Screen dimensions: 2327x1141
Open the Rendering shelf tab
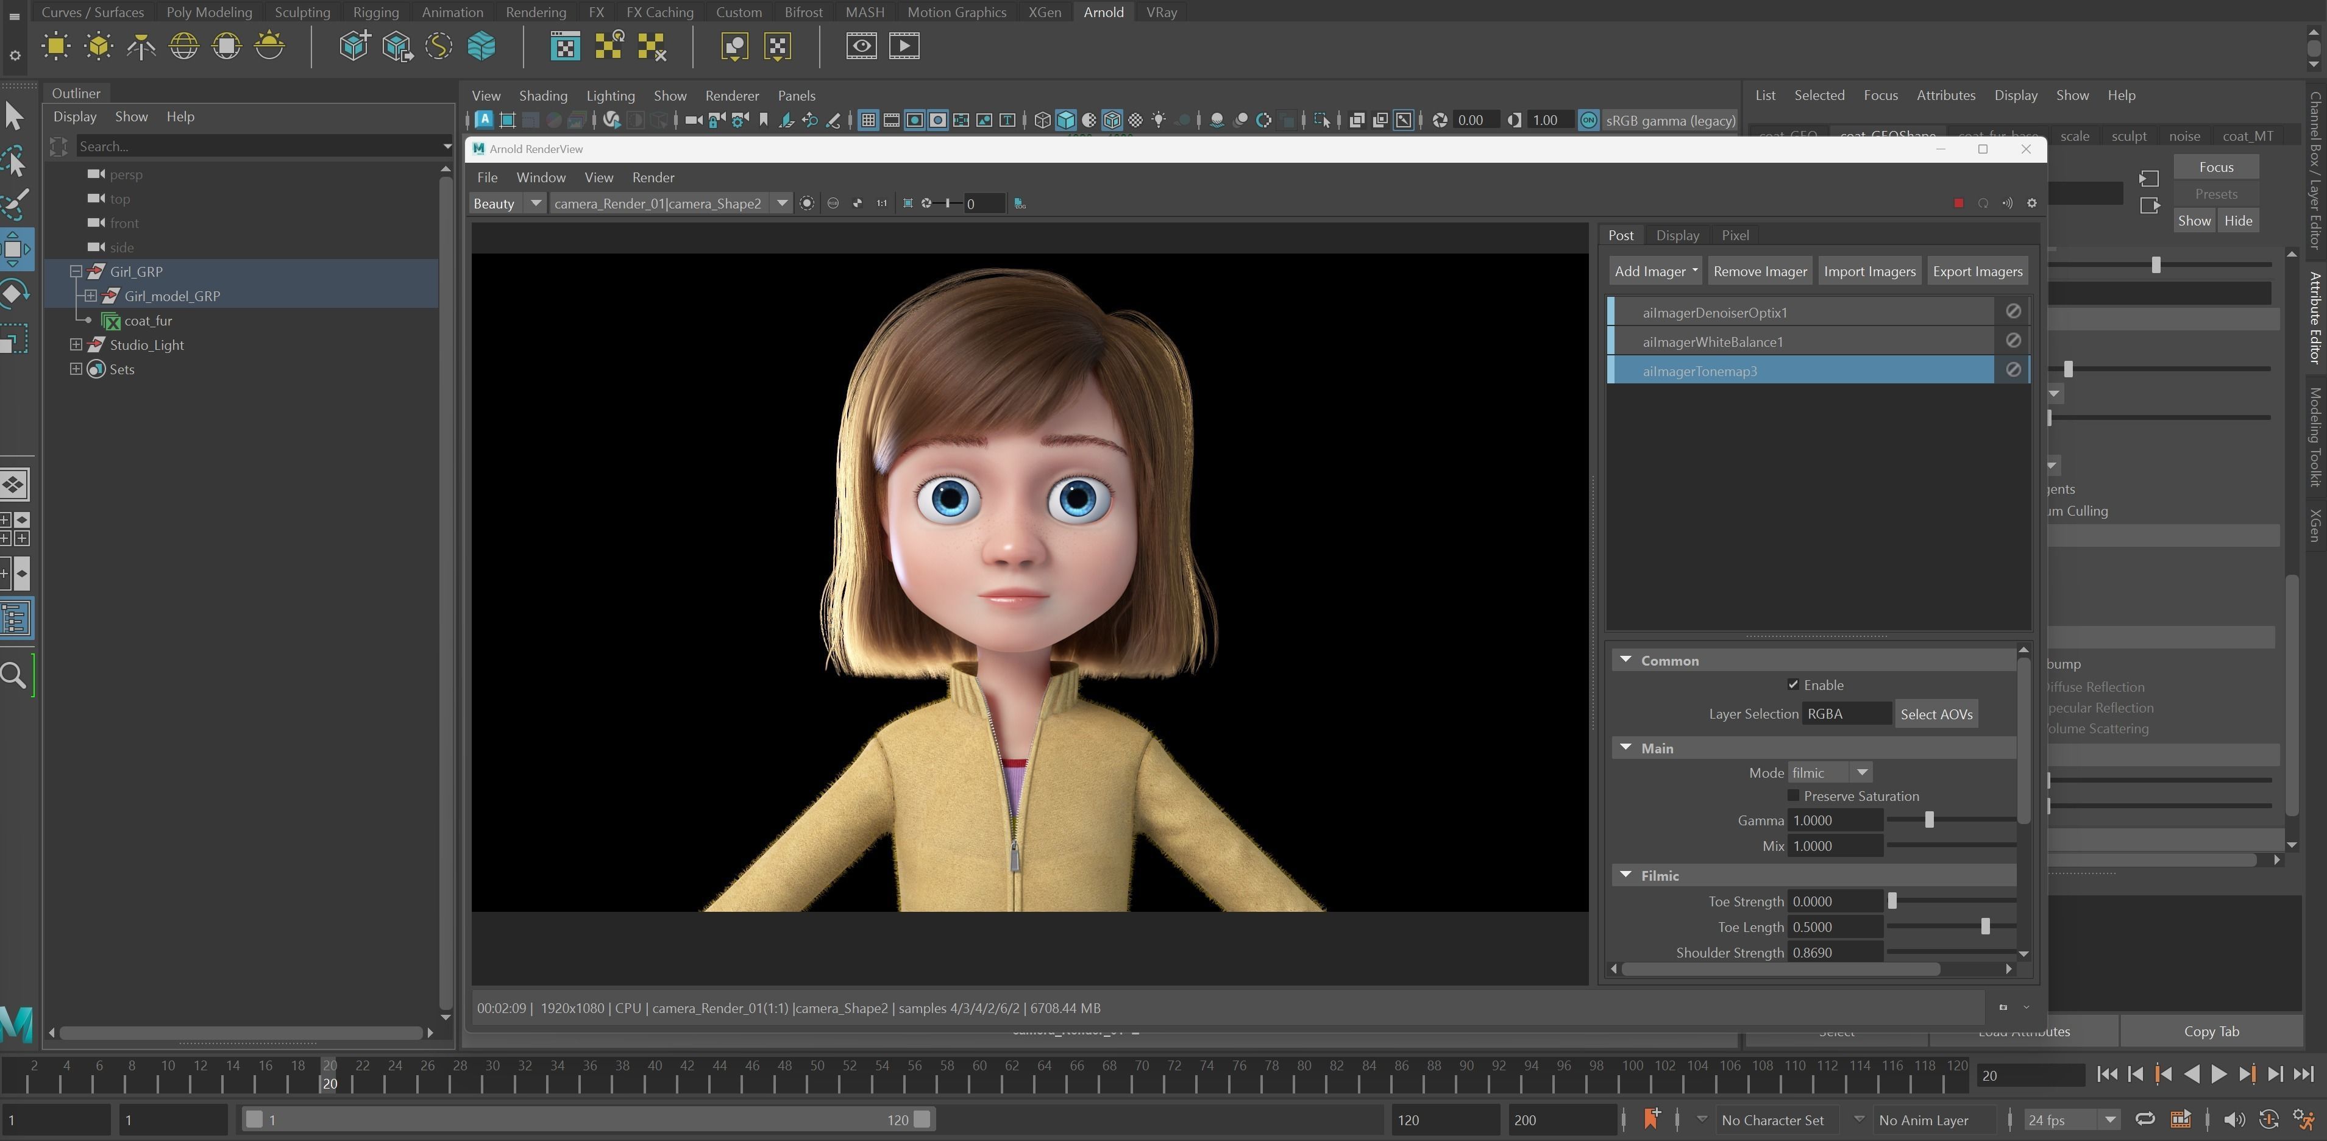536,12
